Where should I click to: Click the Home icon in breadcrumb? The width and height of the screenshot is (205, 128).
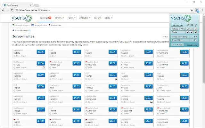point(13,30)
